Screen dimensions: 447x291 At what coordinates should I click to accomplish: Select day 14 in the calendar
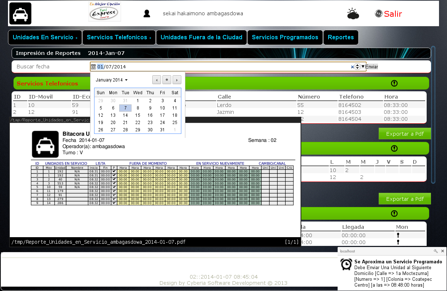coord(125,115)
